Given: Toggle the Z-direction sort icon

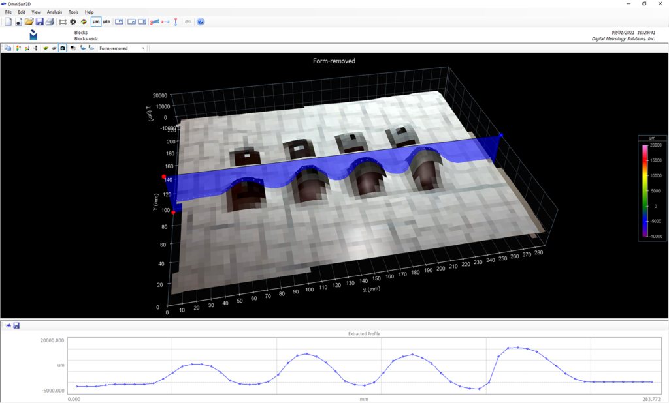Looking at the screenshot, I should click(x=90, y=48).
